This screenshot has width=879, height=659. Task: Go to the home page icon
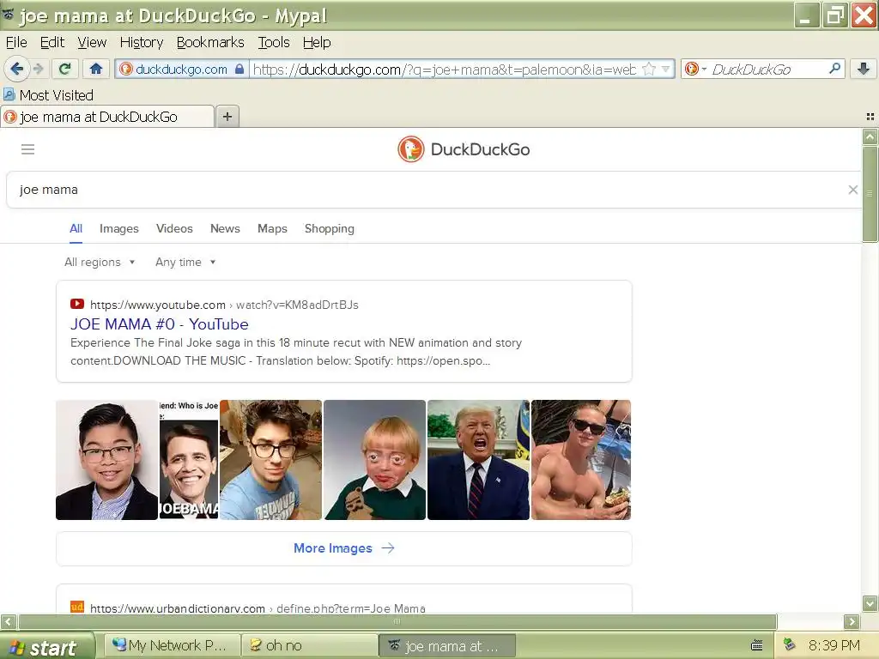tap(96, 69)
